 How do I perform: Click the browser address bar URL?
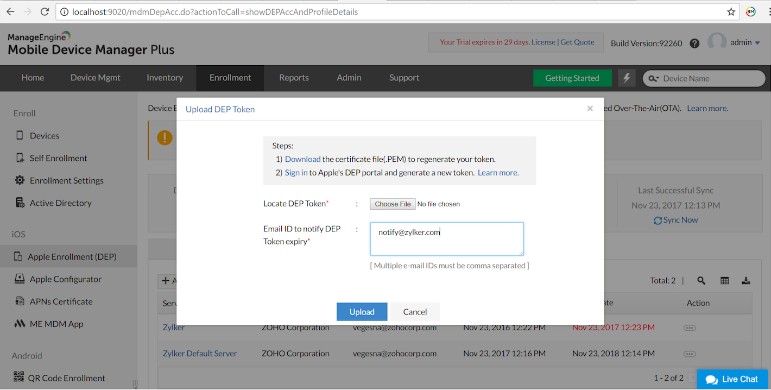coord(214,11)
